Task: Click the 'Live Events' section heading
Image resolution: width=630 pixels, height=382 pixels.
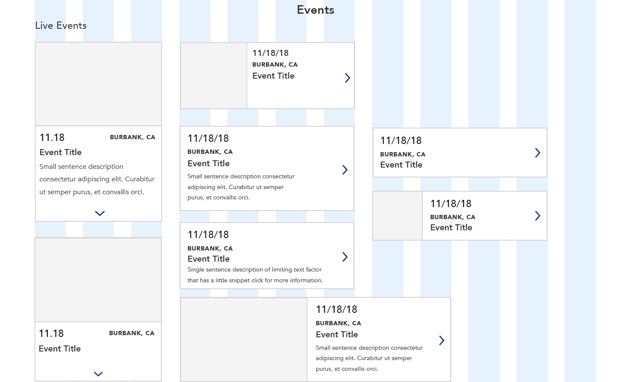Action: (61, 26)
